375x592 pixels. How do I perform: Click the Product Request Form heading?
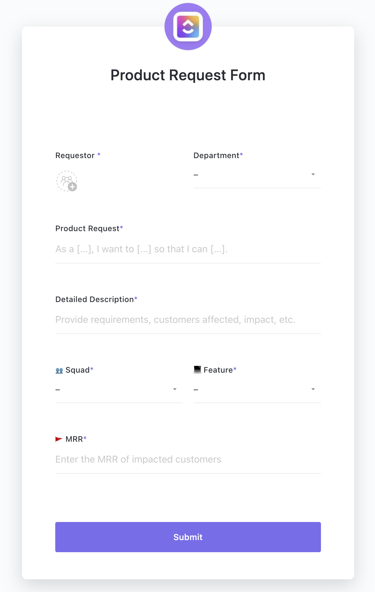point(188,75)
